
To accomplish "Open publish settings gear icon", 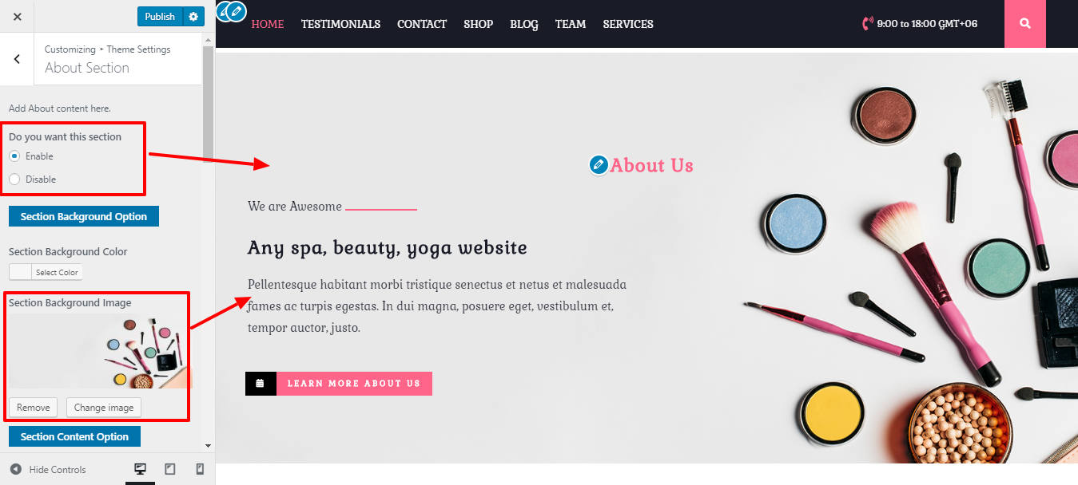I will (193, 16).
